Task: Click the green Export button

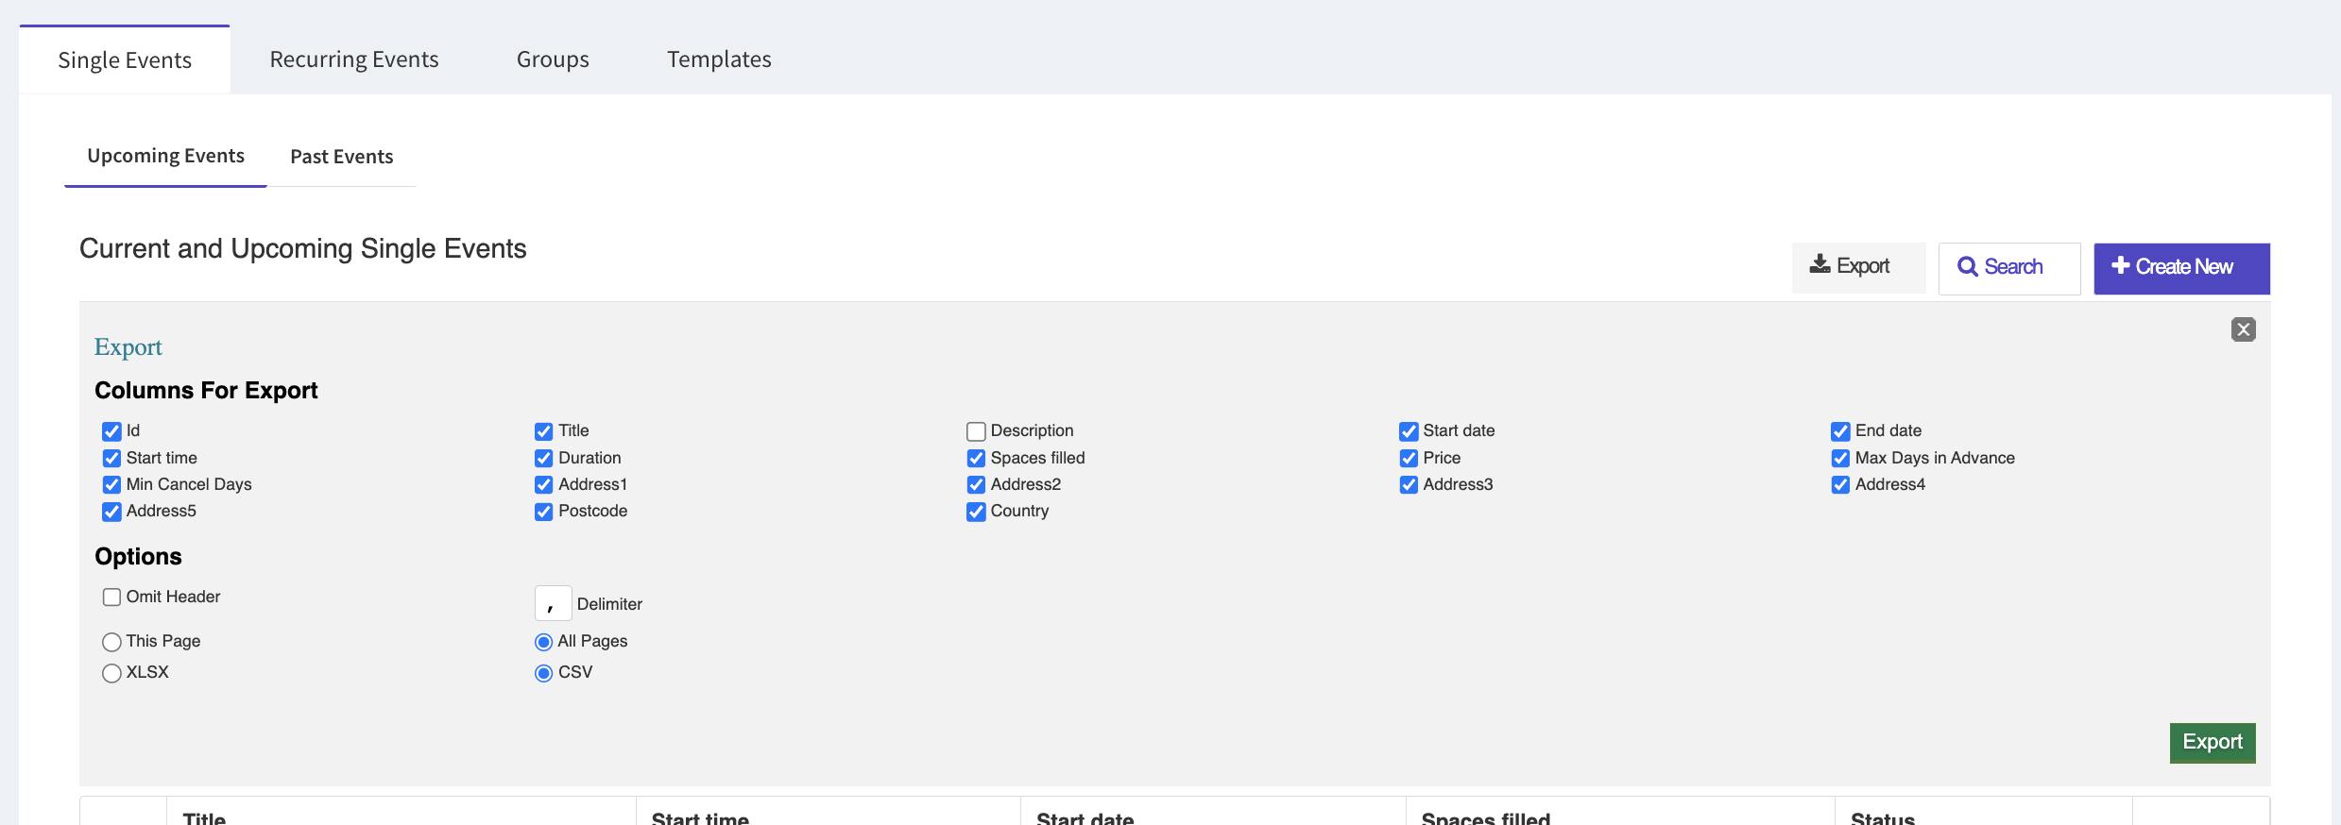Action: point(2212,742)
